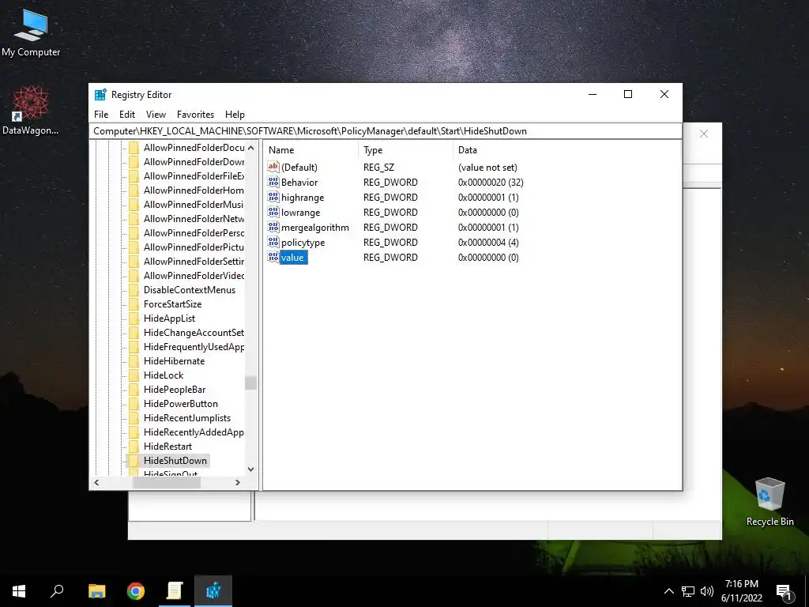Click the DisableContextMenus folder icon

(x=134, y=289)
